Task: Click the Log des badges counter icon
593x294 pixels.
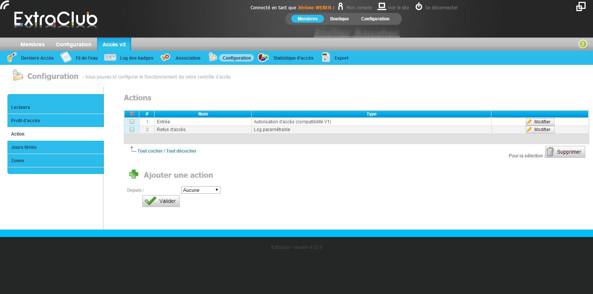Action: coord(110,57)
